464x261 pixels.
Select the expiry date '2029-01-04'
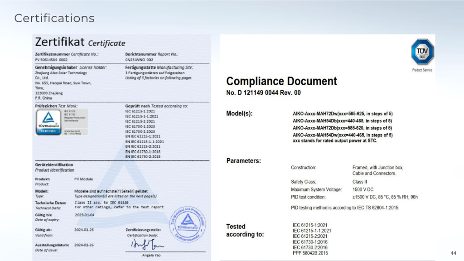point(85,215)
